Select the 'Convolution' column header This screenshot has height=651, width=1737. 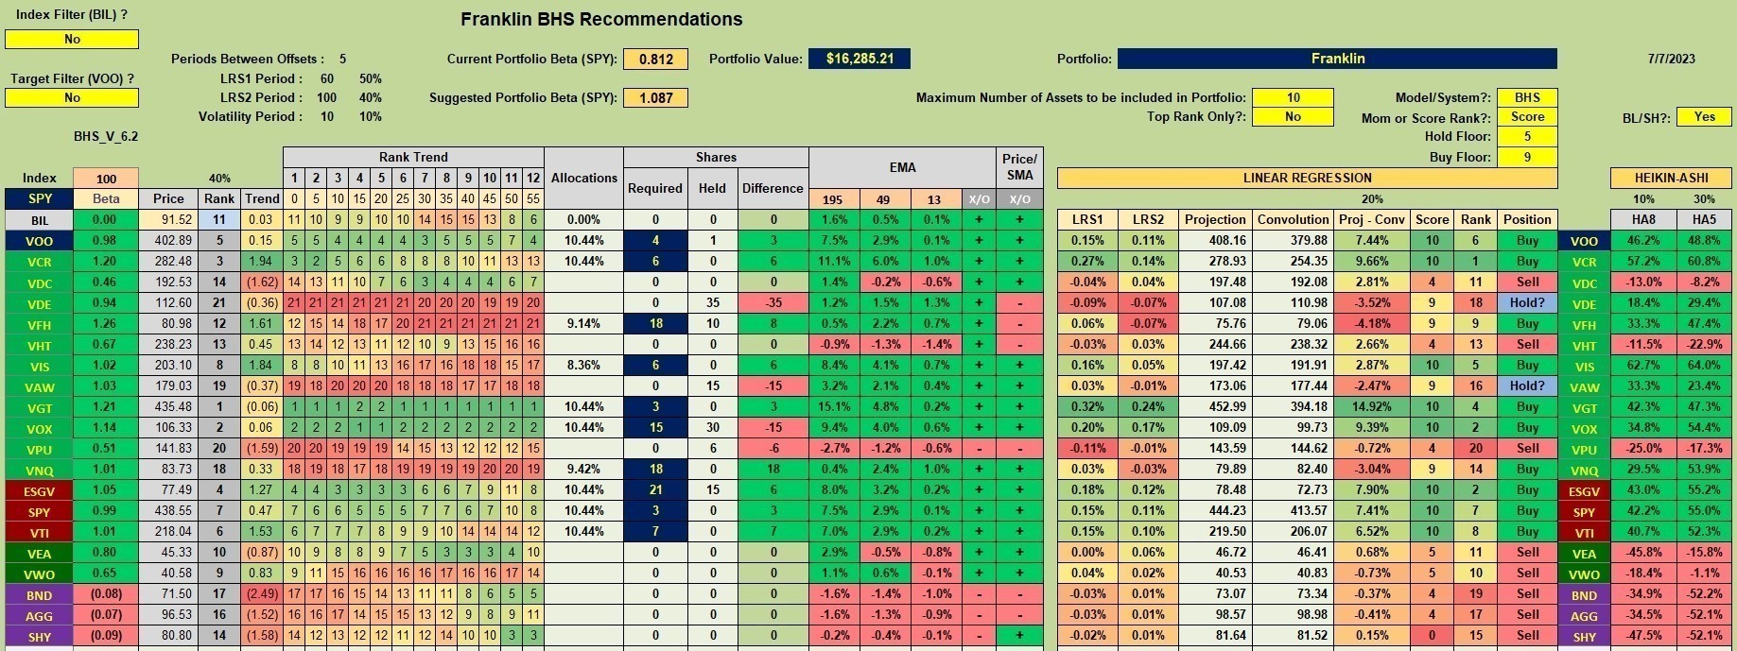point(1293,219)
